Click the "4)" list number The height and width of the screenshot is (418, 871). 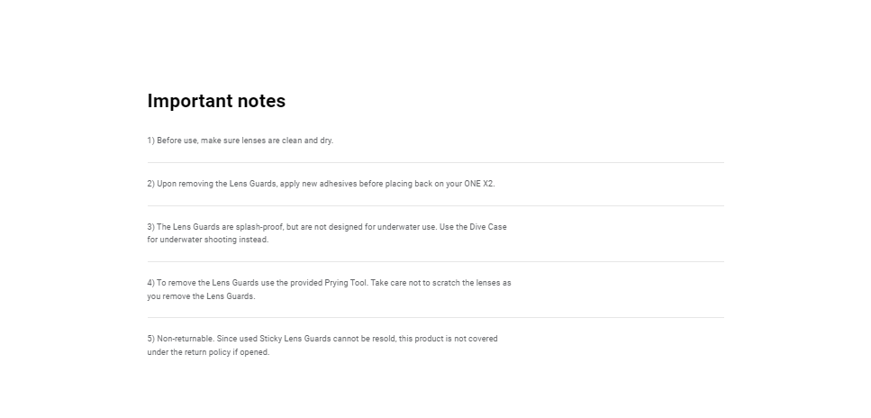click(x=150, y=283)
